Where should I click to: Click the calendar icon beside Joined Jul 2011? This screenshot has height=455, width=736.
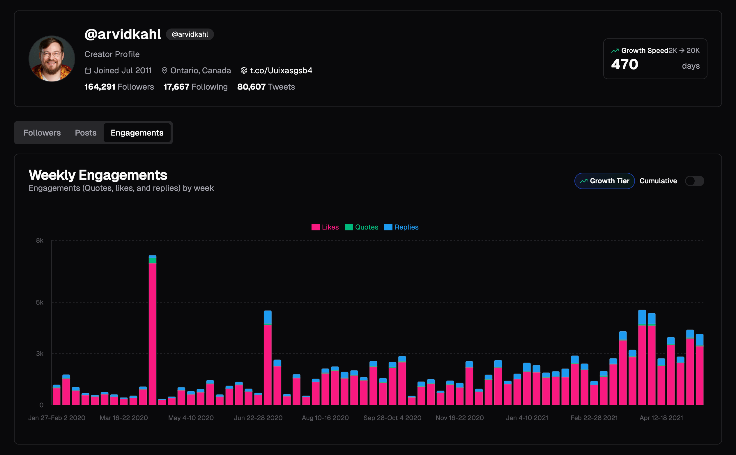[x=88, y=70]
